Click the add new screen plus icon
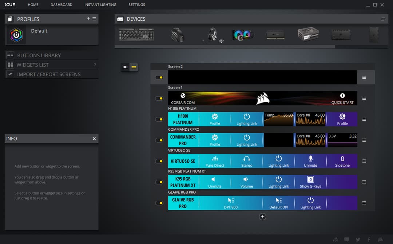The width and height of the screenshot is (393, 244). click(x=262, y=217)
